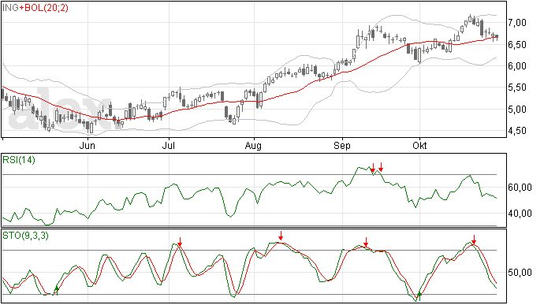Click the 4,50 price axis value
The width and height of the screenshot is (544, 305).
pyautogui.click(x=517, y=131)
